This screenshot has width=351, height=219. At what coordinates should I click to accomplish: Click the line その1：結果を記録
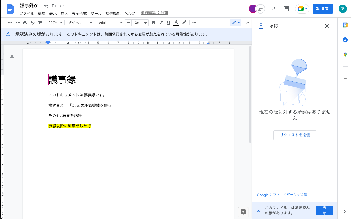click(x=65, y=116)
